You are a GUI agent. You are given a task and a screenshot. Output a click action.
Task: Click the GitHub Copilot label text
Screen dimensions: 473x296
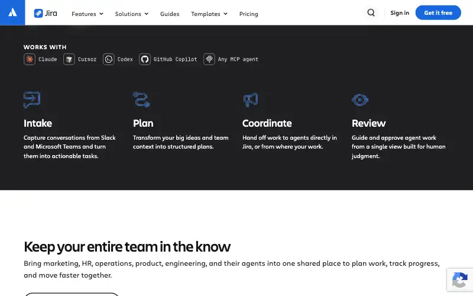[175, 59]
